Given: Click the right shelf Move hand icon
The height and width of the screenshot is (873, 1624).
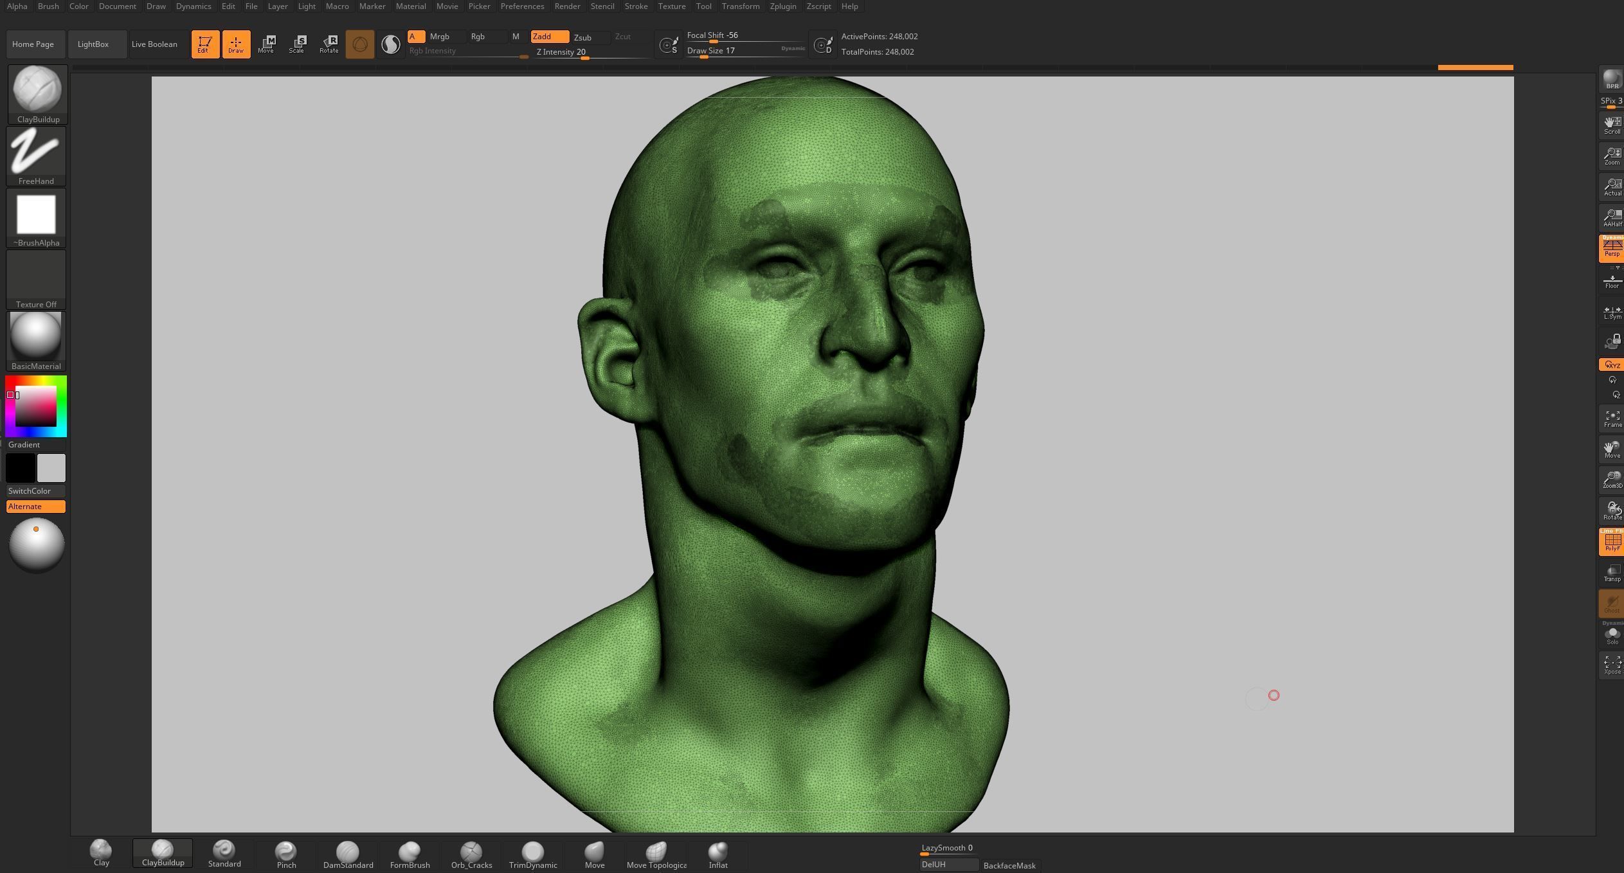Looking at the screenshot, I should click(1612, 450).
